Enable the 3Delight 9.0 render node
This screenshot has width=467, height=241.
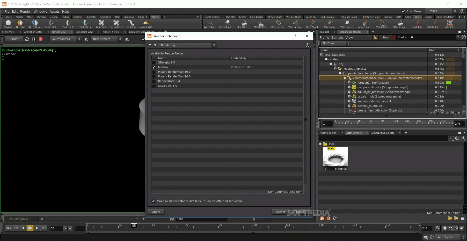click(x=154, y=63)
